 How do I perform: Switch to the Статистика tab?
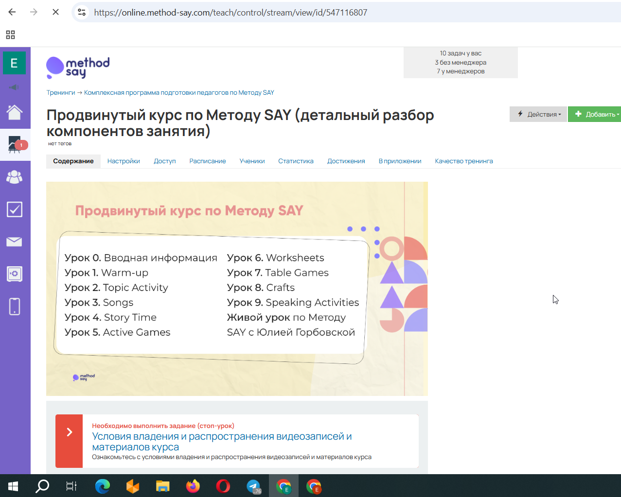pyautogui.click(x=296, y=161)
